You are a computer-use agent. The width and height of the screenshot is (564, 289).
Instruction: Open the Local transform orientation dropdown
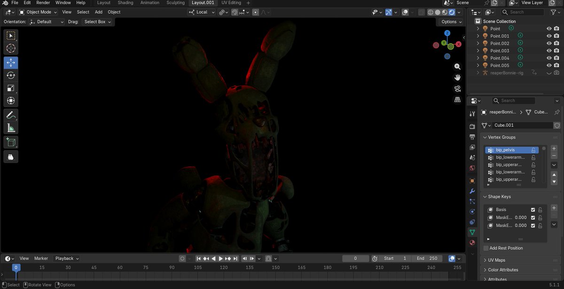202,12
